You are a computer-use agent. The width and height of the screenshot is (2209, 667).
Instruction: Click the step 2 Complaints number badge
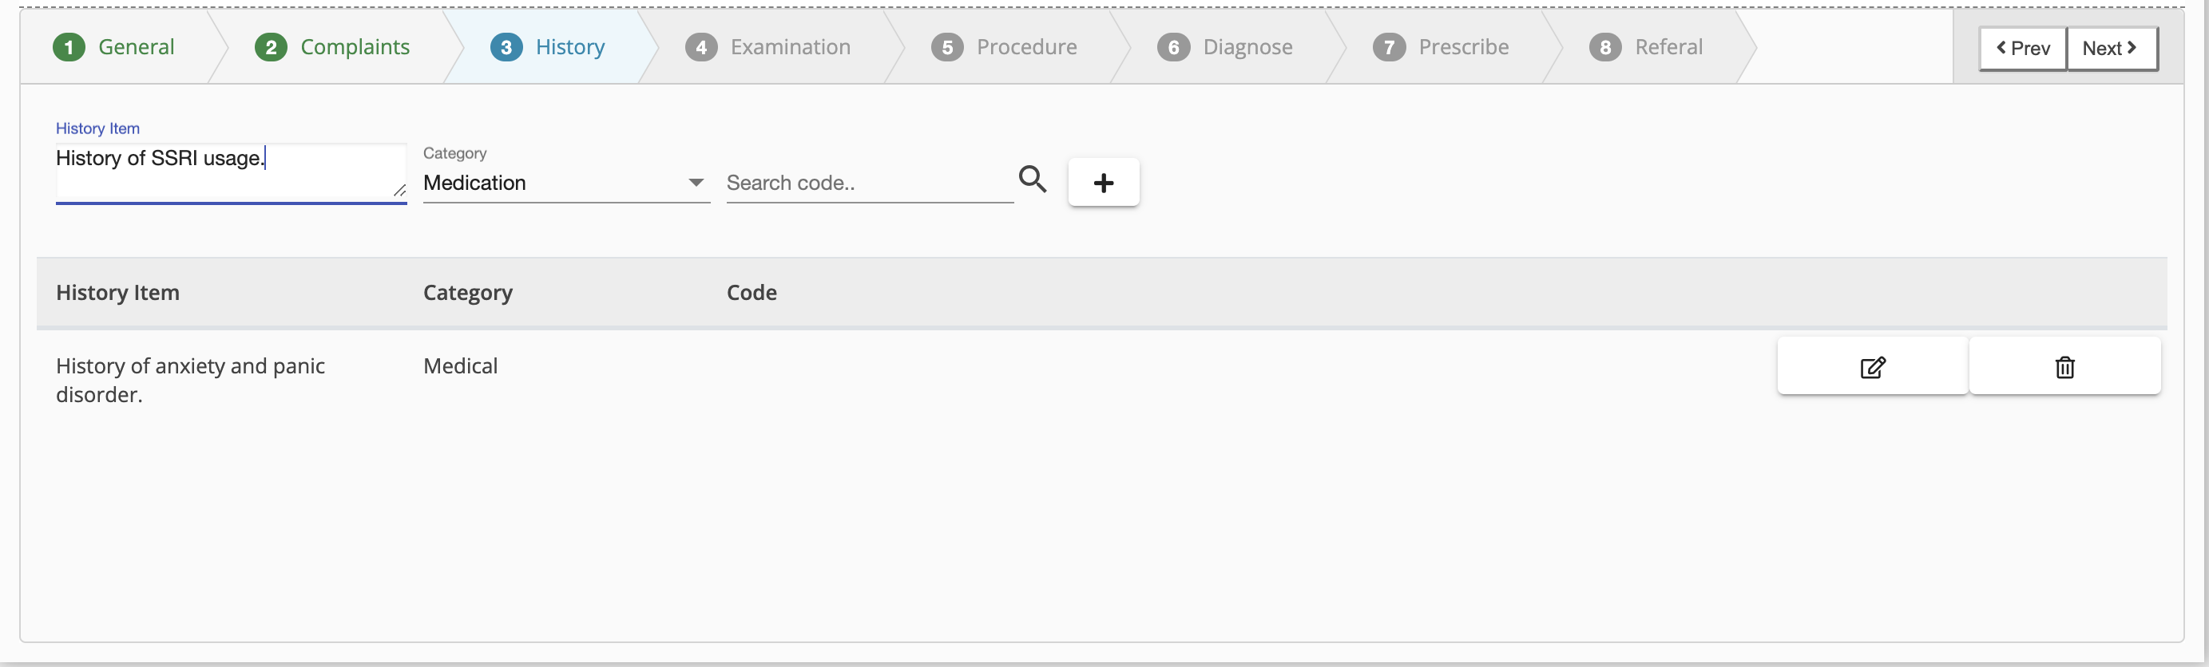(271, 47)
